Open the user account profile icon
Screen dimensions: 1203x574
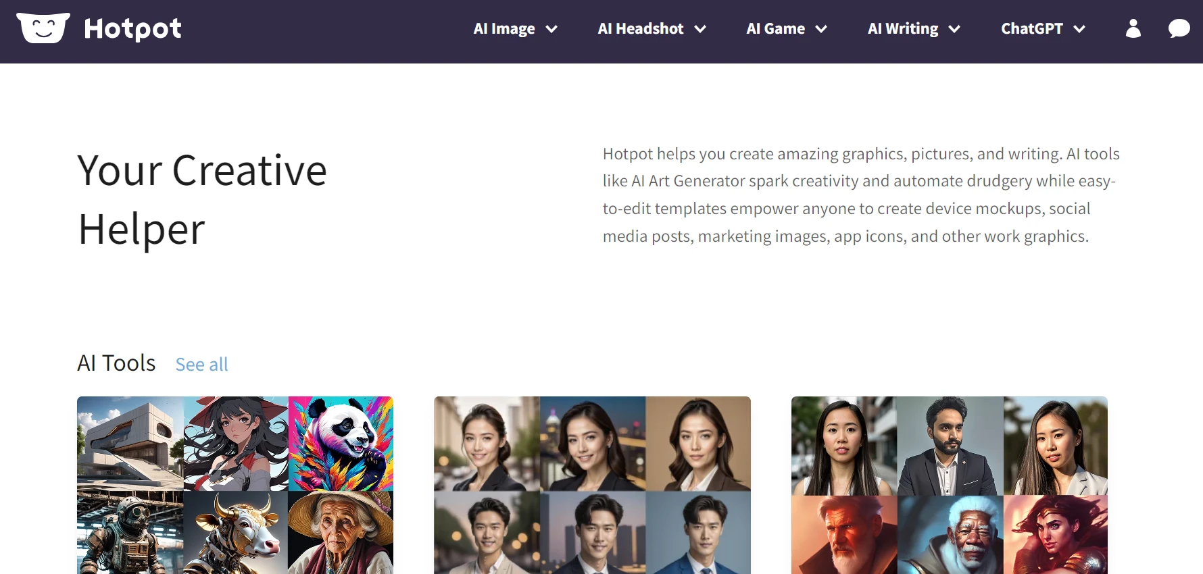coord(1133,28)
